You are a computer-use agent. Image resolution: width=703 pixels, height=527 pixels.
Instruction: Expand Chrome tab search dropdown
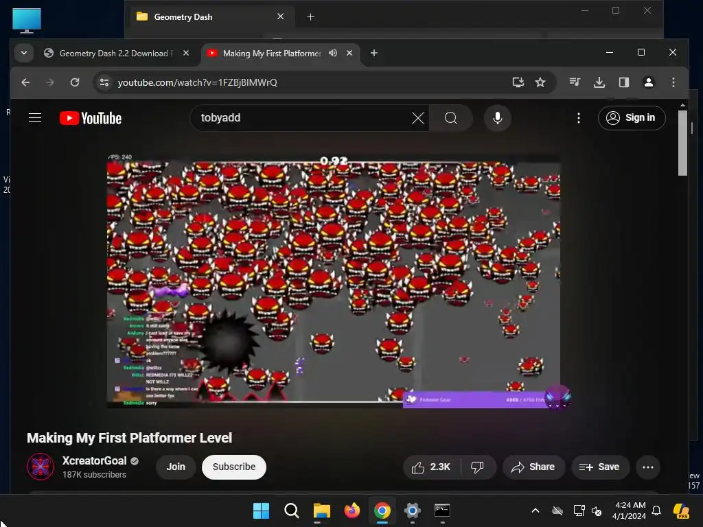24,53
